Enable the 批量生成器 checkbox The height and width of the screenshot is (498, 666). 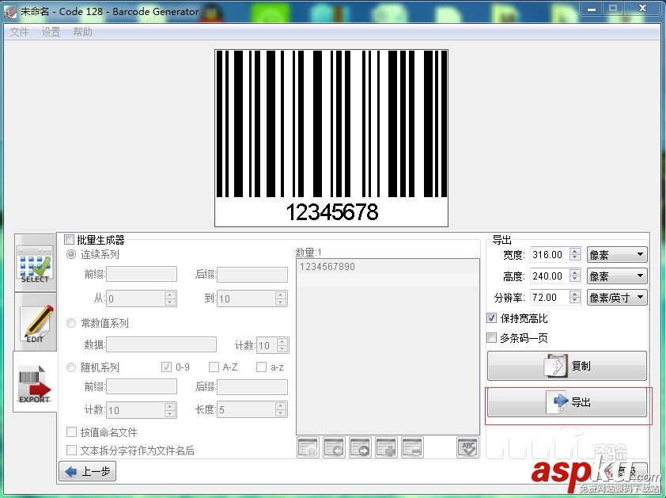pyautogui.click(x=70, y=239)
